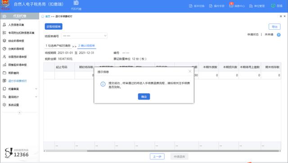Collapse the sidebar with the round arrow
This screenshot has width=288, height=163.
(19, 113)
